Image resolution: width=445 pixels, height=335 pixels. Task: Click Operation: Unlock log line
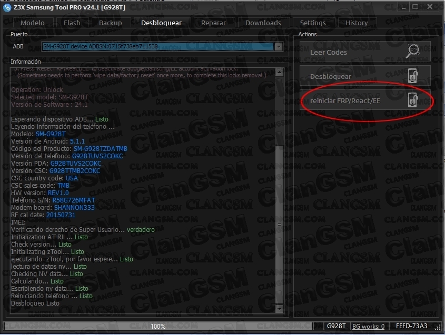tap(37, 89)
